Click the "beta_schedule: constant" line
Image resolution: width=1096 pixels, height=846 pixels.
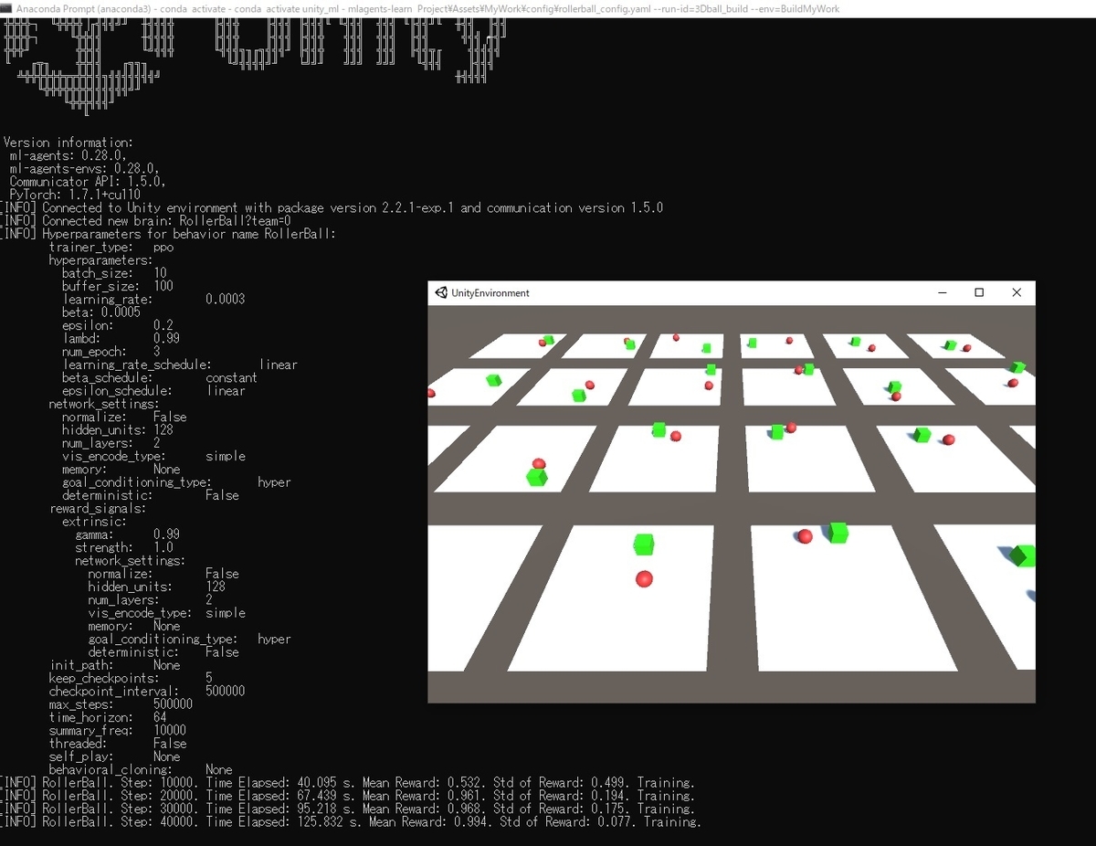tap(160, 377)
